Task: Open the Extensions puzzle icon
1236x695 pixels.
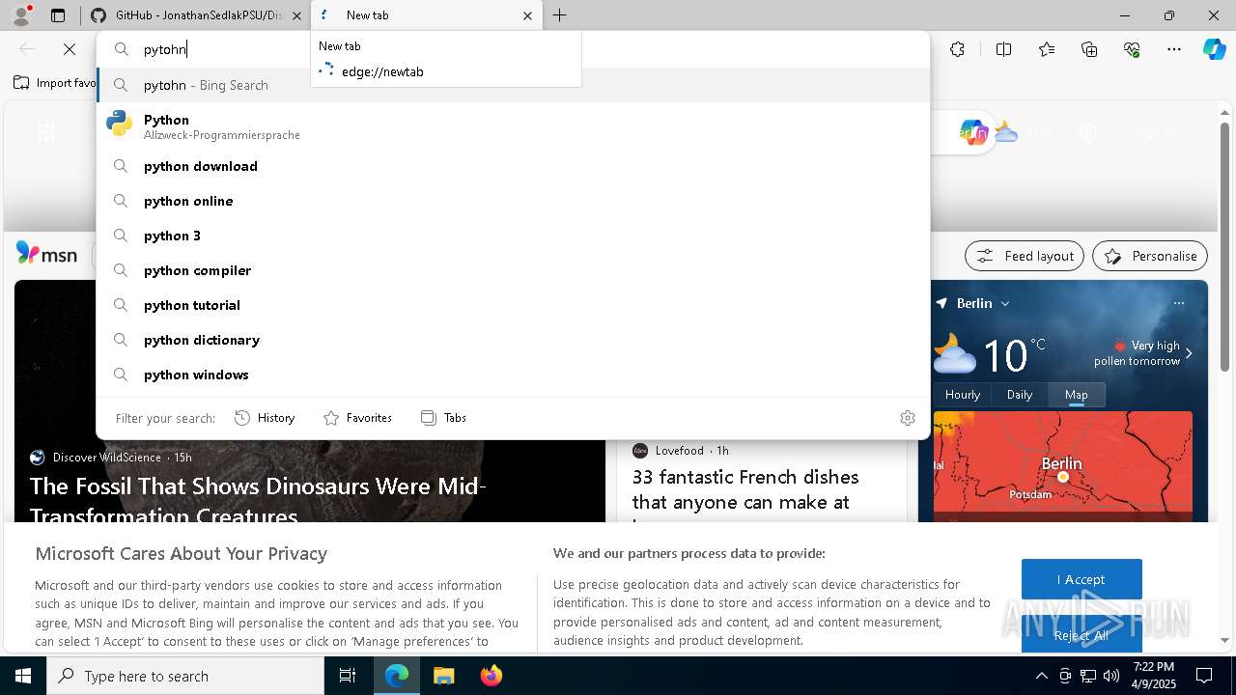Action: click(x=957, y=49)
